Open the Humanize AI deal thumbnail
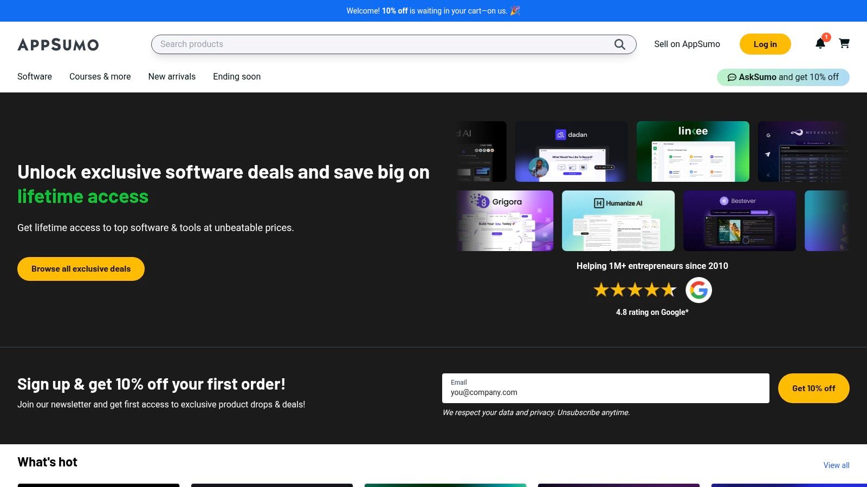This screenshot has width=867, height=487. click(618, 221)
